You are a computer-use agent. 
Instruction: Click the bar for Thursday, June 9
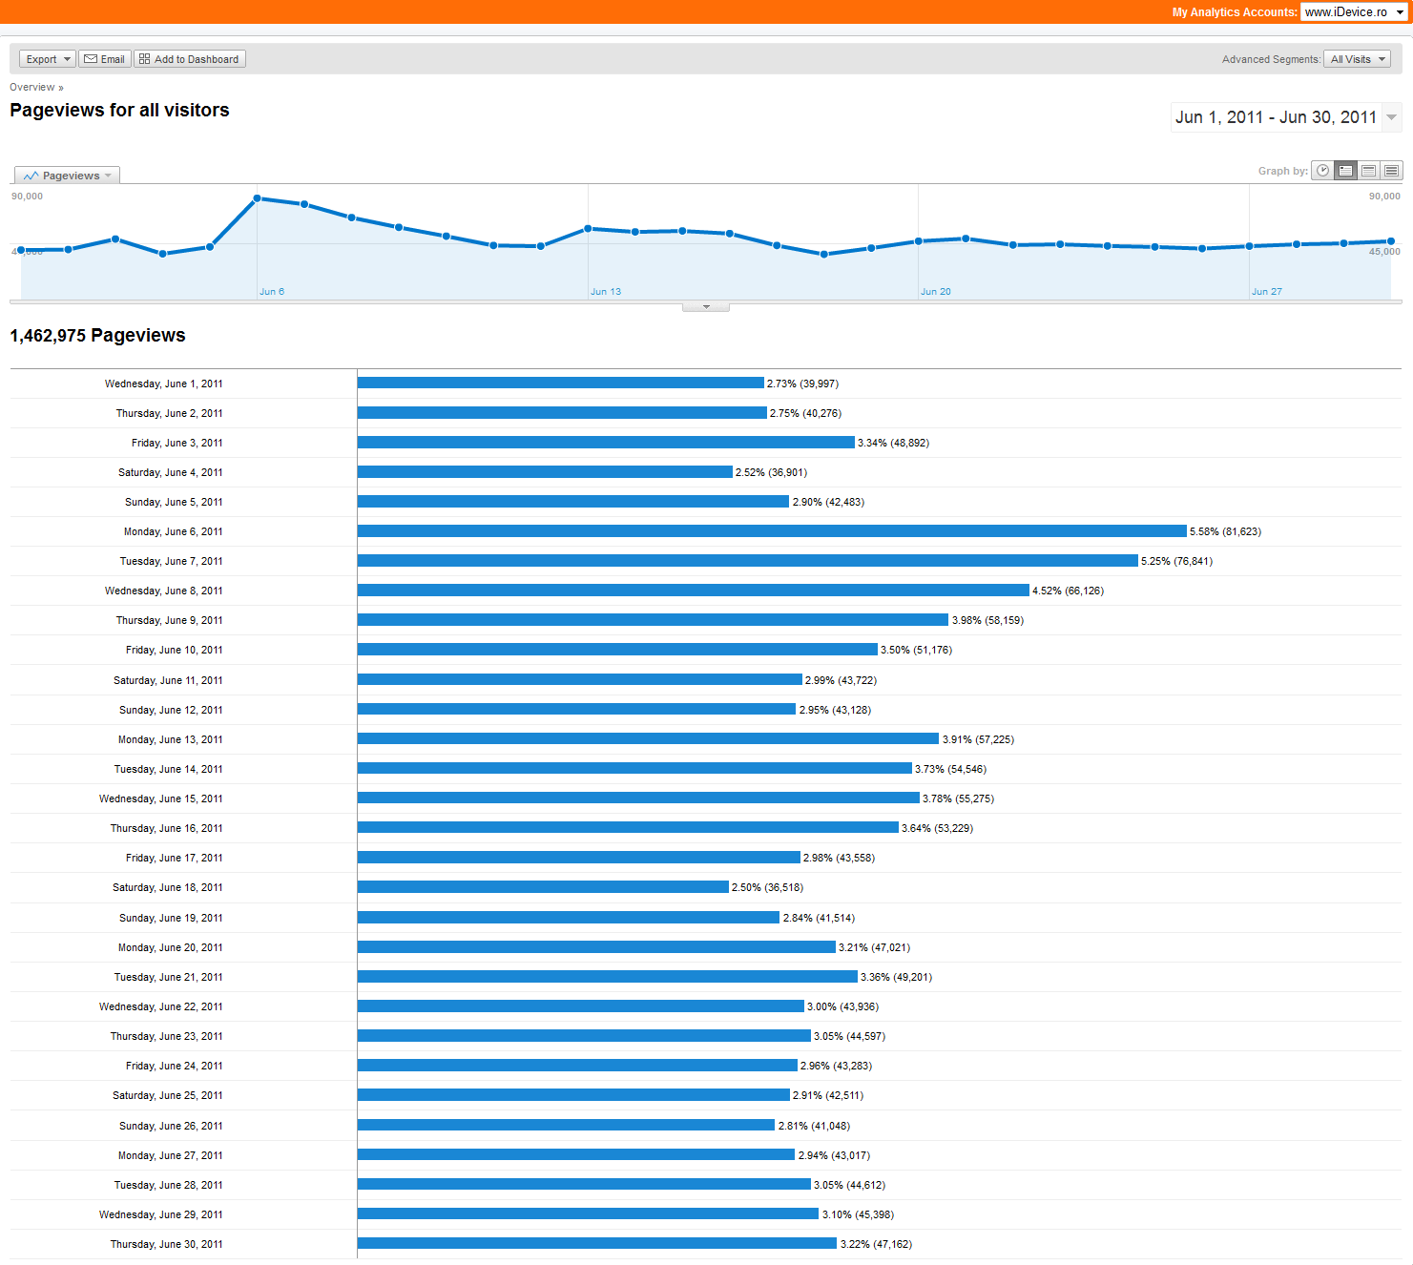coord(653,620)
